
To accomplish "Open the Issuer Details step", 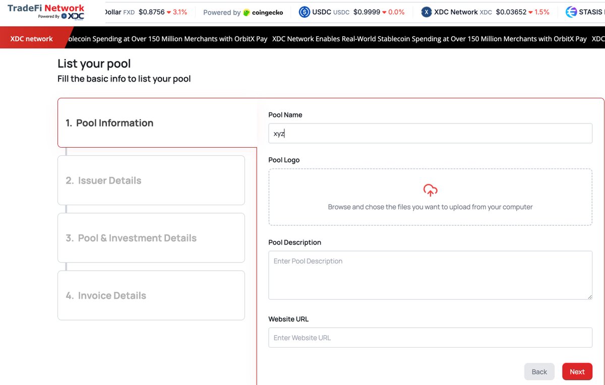I will (x=151, y=180).
